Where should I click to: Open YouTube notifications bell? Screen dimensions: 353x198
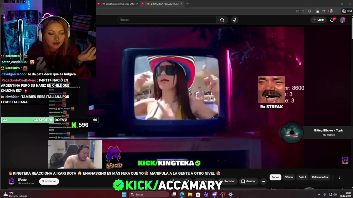(x=332, y=20)
